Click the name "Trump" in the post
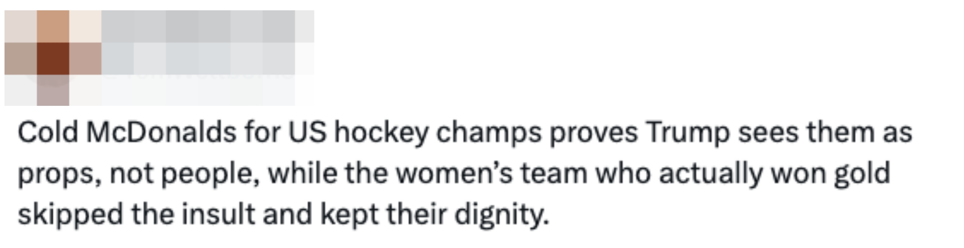 (688, 133)
